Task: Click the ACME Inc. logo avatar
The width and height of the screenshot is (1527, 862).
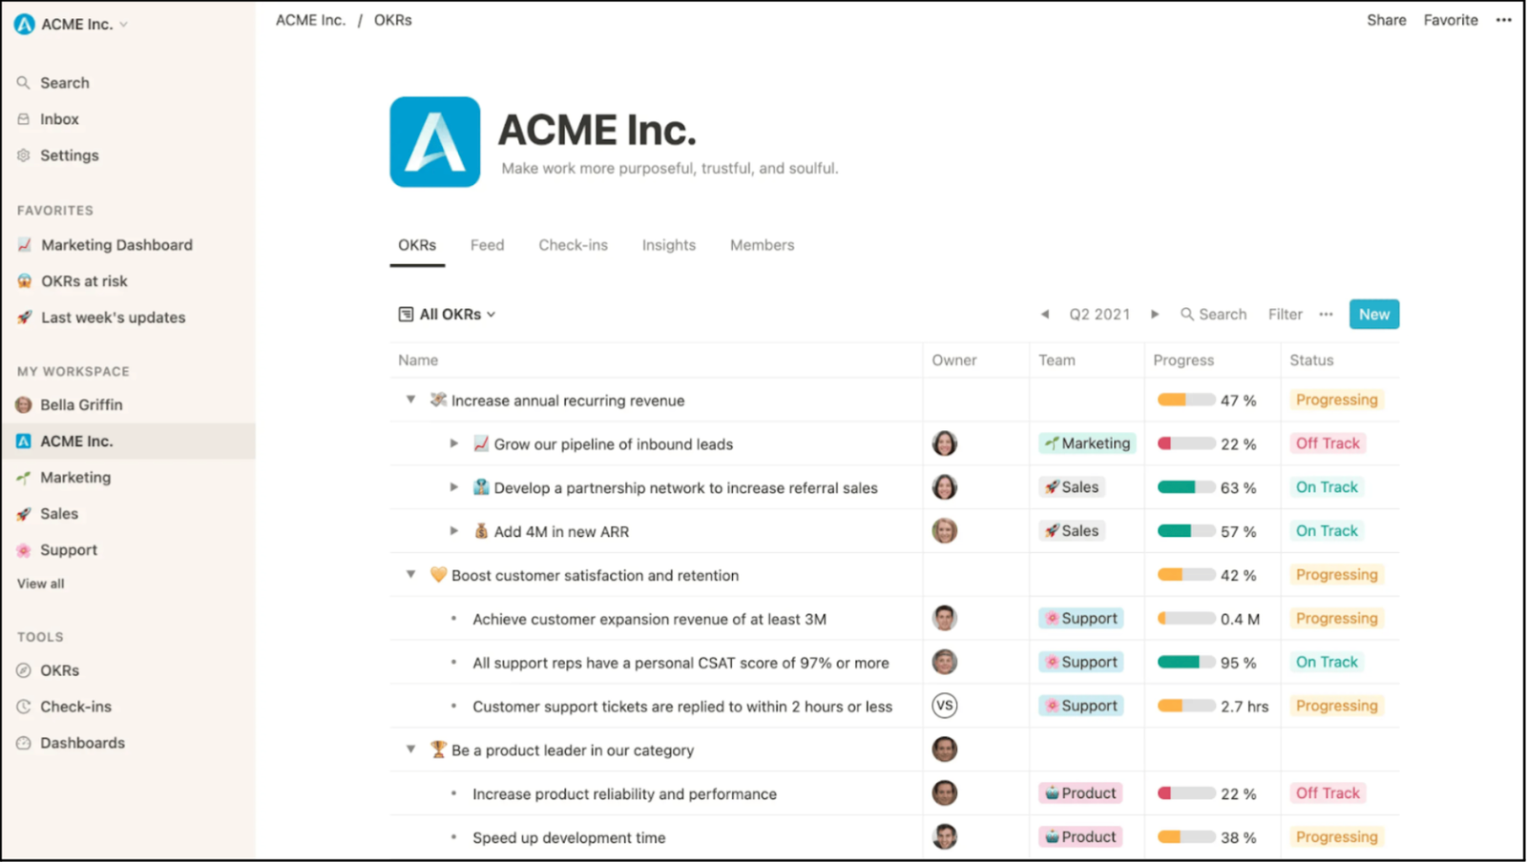Action: point(434,141)
